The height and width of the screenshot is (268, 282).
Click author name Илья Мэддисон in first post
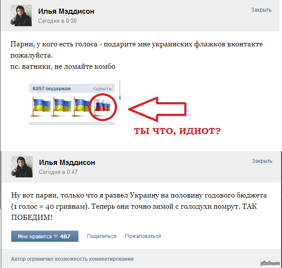click(66, 11)
